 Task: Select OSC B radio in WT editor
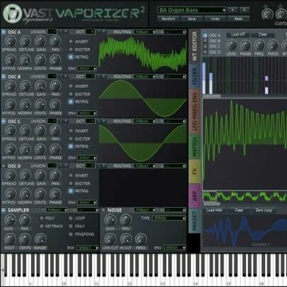[205, 41]
